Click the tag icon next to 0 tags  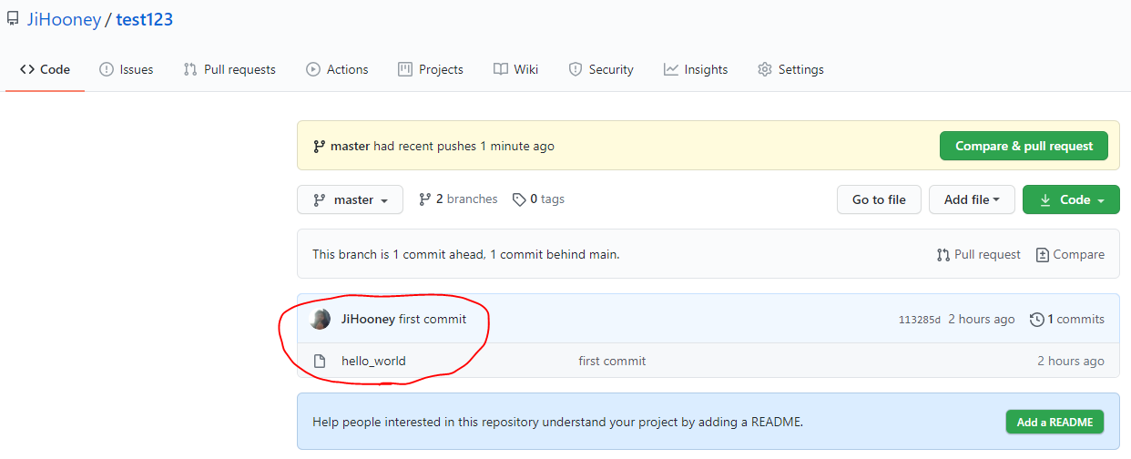[x=519, y=199]
